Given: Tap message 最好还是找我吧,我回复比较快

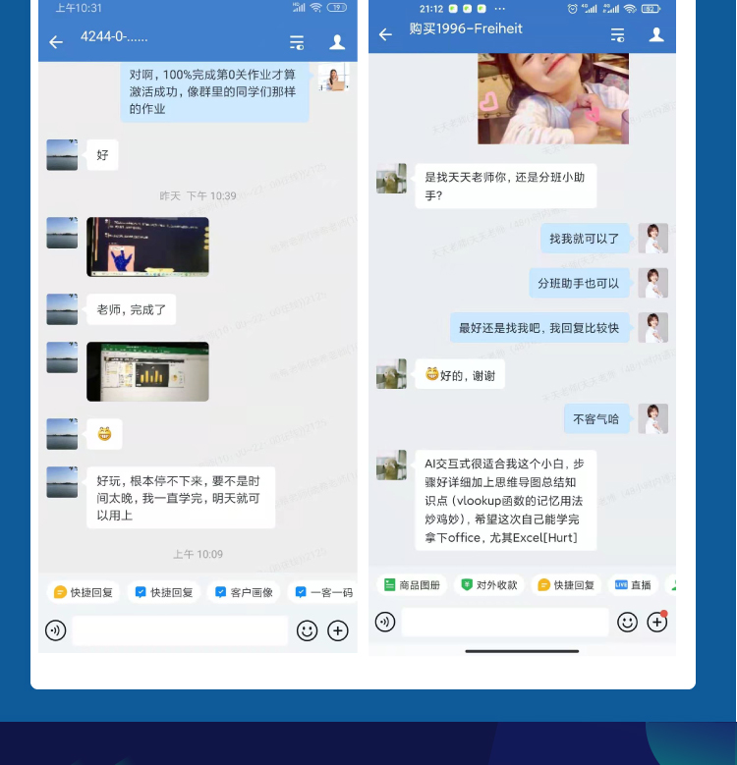Looking at the screenshot, I should 539,328.
